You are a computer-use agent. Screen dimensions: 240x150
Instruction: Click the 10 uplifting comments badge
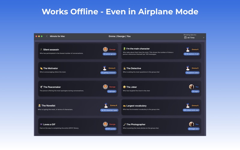point(108,73)
